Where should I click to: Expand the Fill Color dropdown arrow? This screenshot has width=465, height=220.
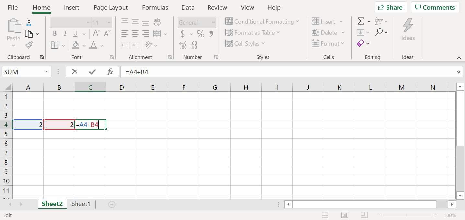click(x=84, y=45)
